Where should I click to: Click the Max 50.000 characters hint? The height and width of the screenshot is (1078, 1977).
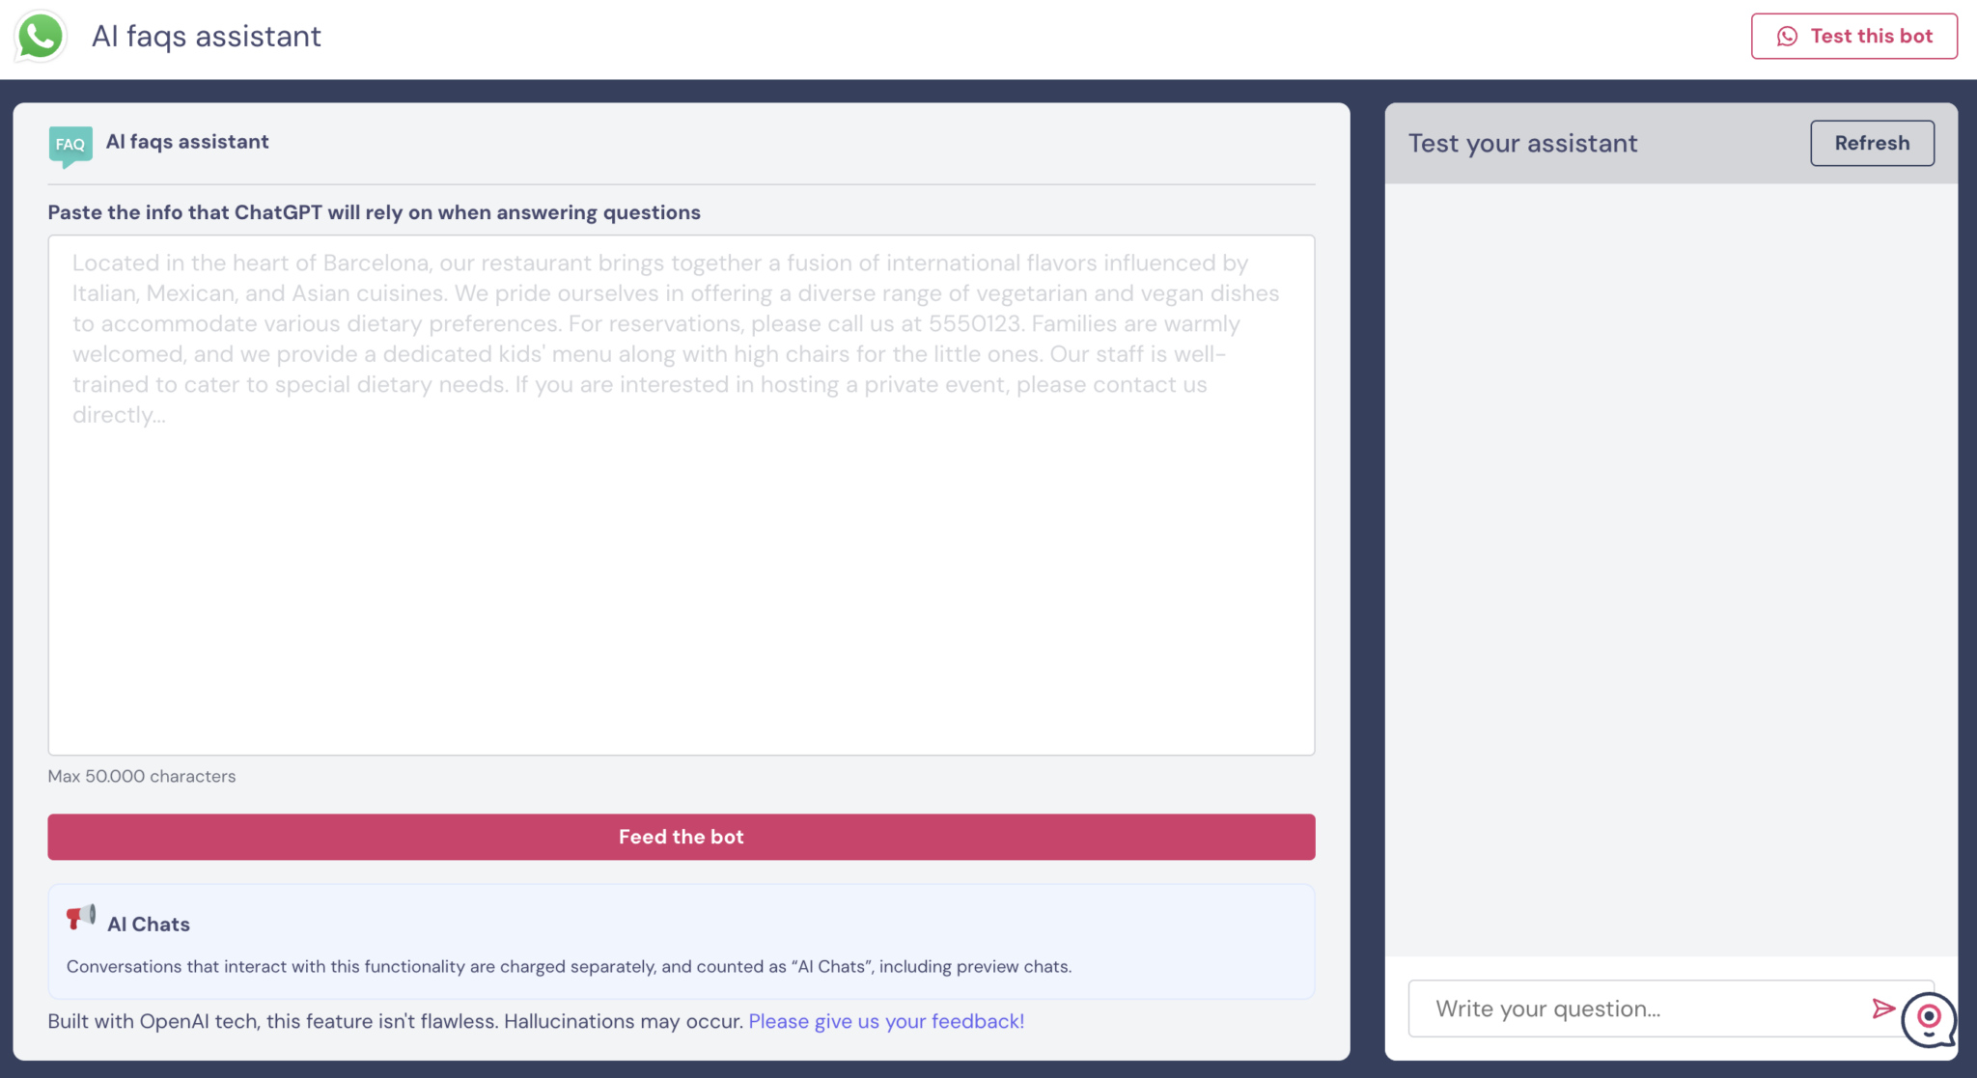(142, 776)
